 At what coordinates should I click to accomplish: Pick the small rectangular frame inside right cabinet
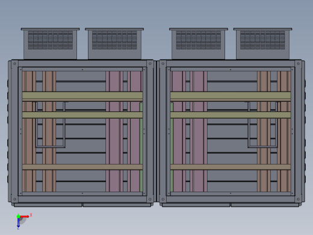click(x=263, y=125)
